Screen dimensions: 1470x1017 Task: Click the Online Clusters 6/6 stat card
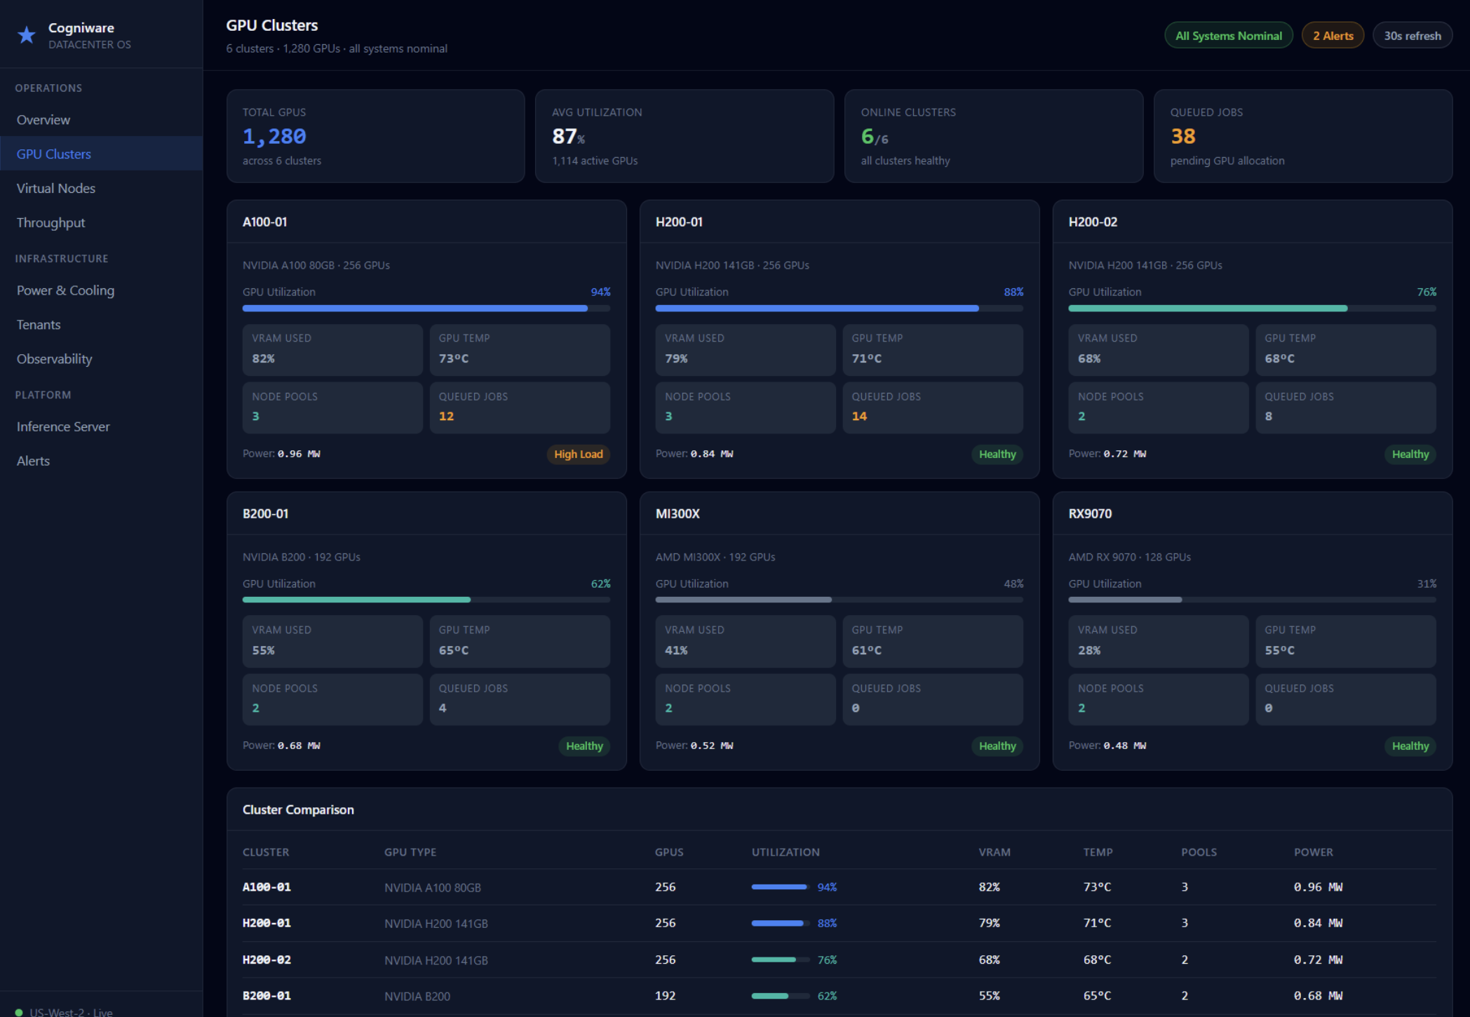point(994,136)
